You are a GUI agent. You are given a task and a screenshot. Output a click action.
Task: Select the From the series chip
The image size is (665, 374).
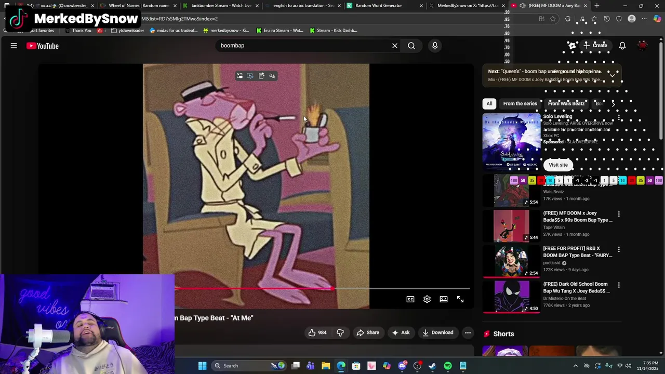tap(520, 103)
